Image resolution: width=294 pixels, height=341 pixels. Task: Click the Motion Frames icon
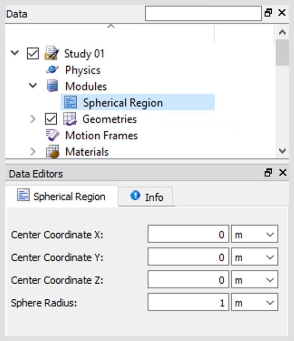coord(52,135)
